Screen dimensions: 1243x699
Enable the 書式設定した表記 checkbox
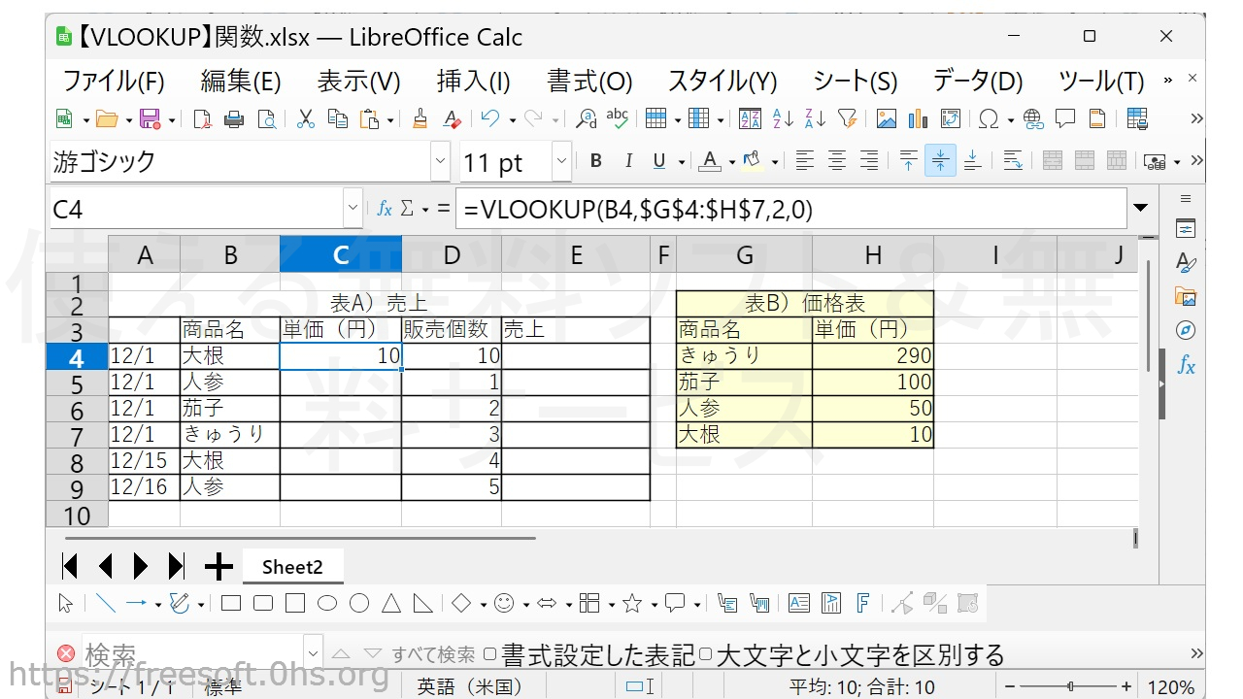(x=490, y=654)
